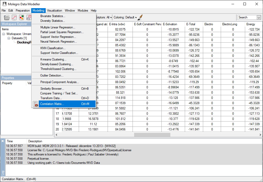Click the vertical Log tab label
This screenshot has height=182, width=263.
(x=3, y=173)
